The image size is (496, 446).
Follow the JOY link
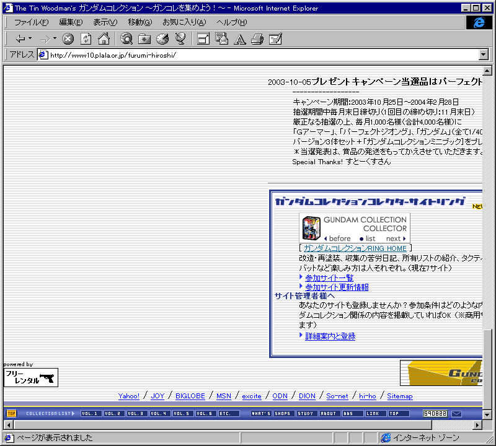tap(157, 396)
